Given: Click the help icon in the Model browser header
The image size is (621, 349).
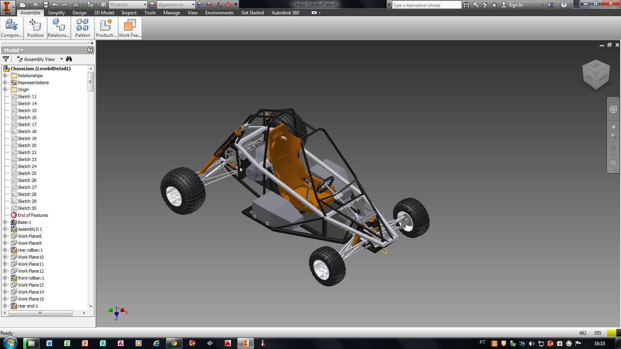Looking at the screenshot, I should tap(90, 50).
